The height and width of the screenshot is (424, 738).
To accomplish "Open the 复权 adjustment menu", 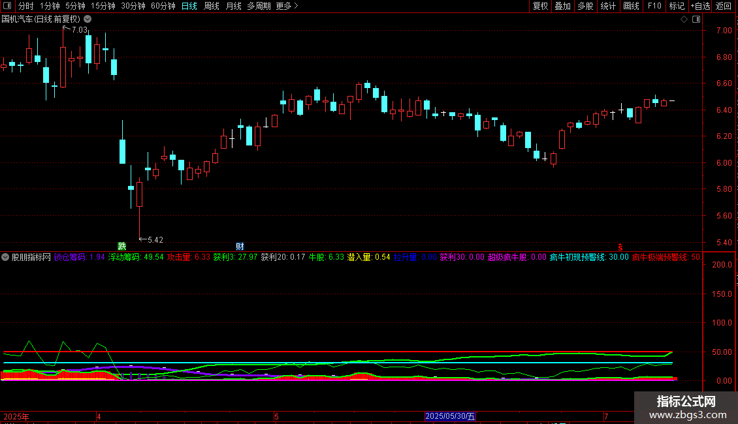I will (540, 6).
